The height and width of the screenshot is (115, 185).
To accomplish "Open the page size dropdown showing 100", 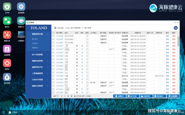I will [55, 96].
